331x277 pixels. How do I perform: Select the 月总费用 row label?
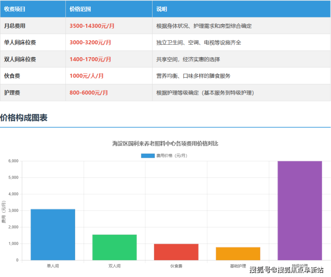click(x=15, y=26)
